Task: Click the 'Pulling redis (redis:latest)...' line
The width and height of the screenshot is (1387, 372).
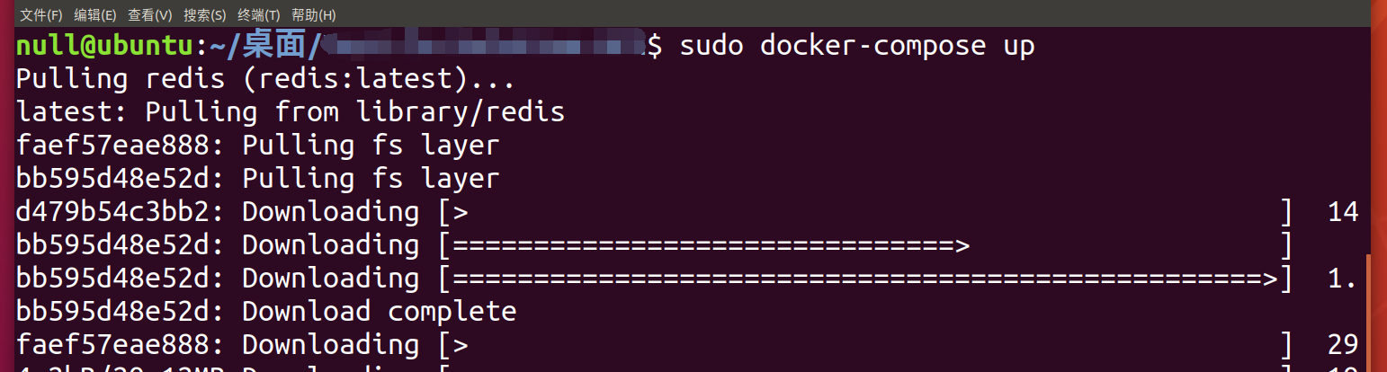Action: 264,79
